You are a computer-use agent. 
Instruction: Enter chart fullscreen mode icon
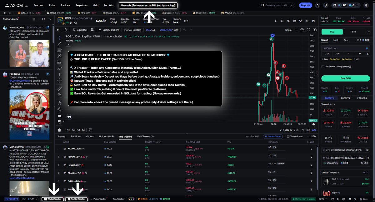[308, 30]
